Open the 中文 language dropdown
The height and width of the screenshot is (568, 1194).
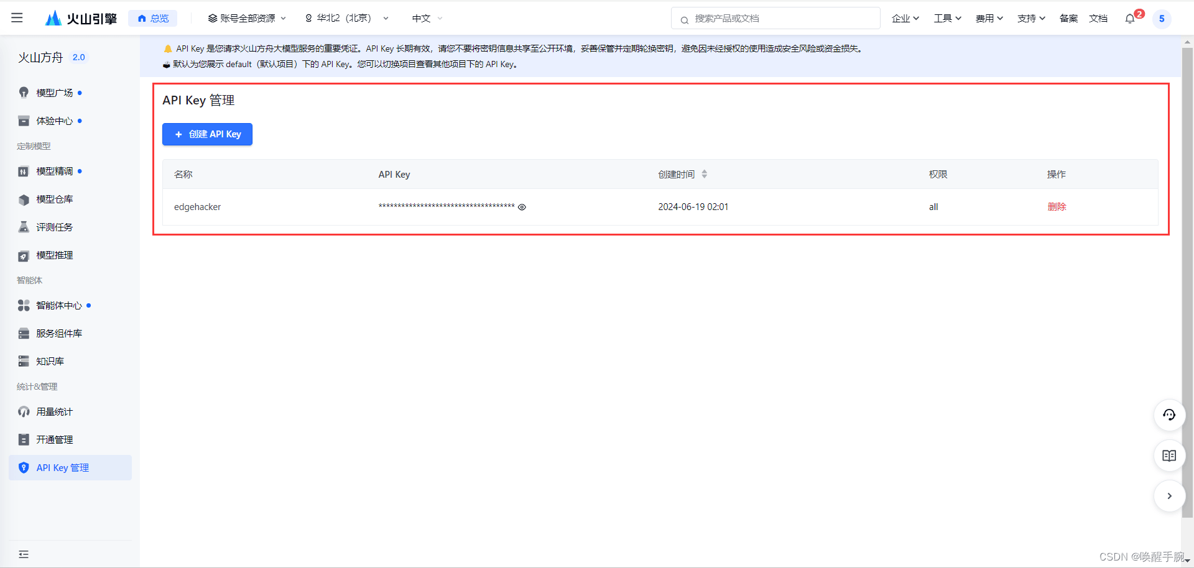pos(427,19)
